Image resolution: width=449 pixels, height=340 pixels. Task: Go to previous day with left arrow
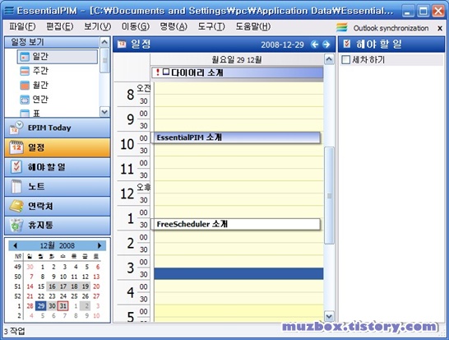[x=315, y=44]
